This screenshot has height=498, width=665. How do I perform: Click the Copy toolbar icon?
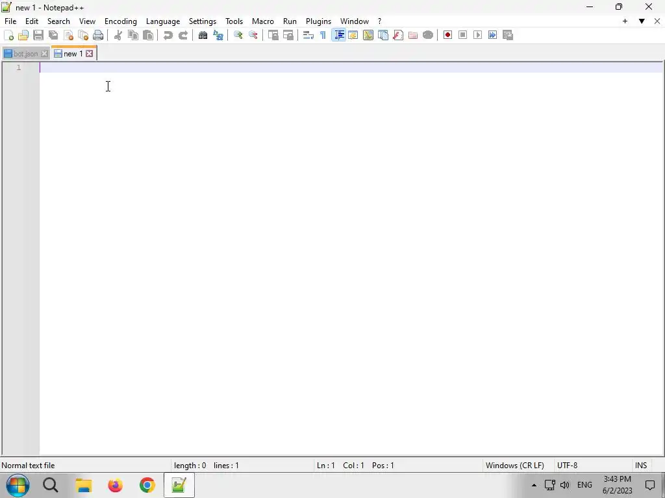(x=133, y=35)
